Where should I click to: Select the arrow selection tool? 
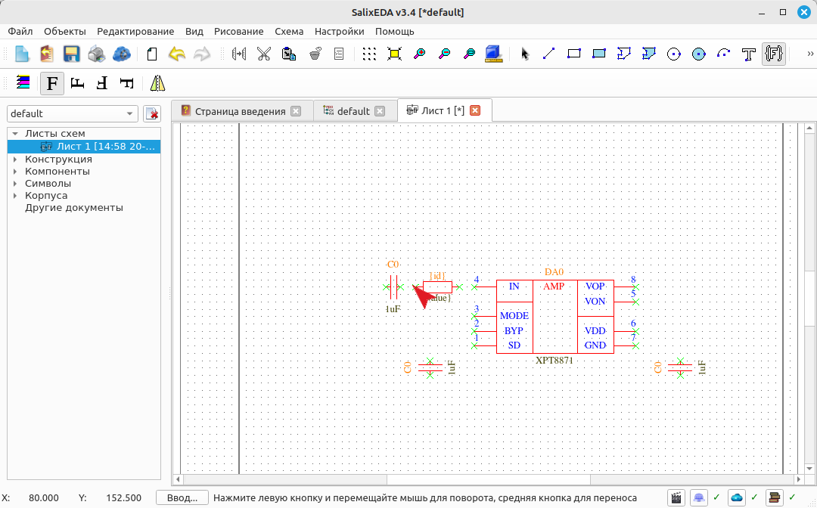(x=525, y=54)
